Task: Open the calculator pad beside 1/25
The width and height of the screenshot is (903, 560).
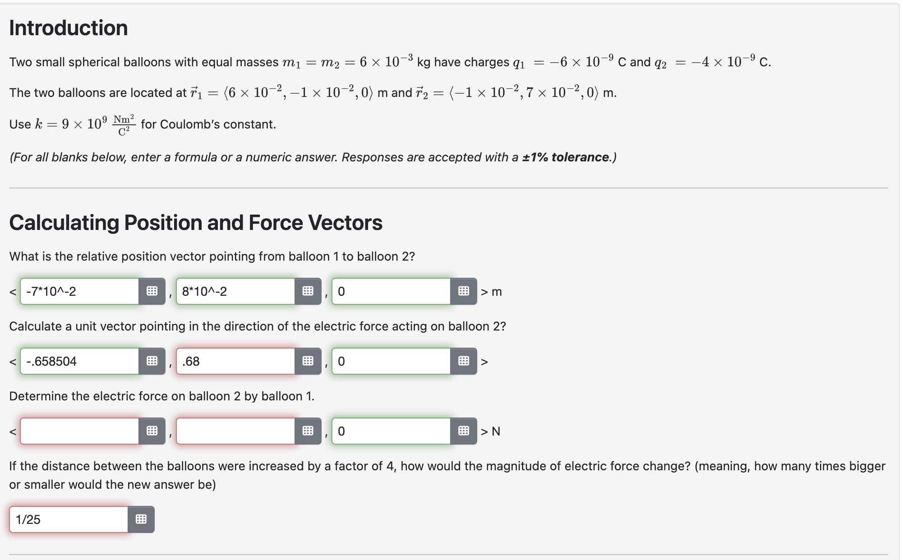Action: (x=141, y=519)
